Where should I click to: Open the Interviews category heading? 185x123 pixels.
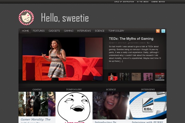[x=148, y=89]
